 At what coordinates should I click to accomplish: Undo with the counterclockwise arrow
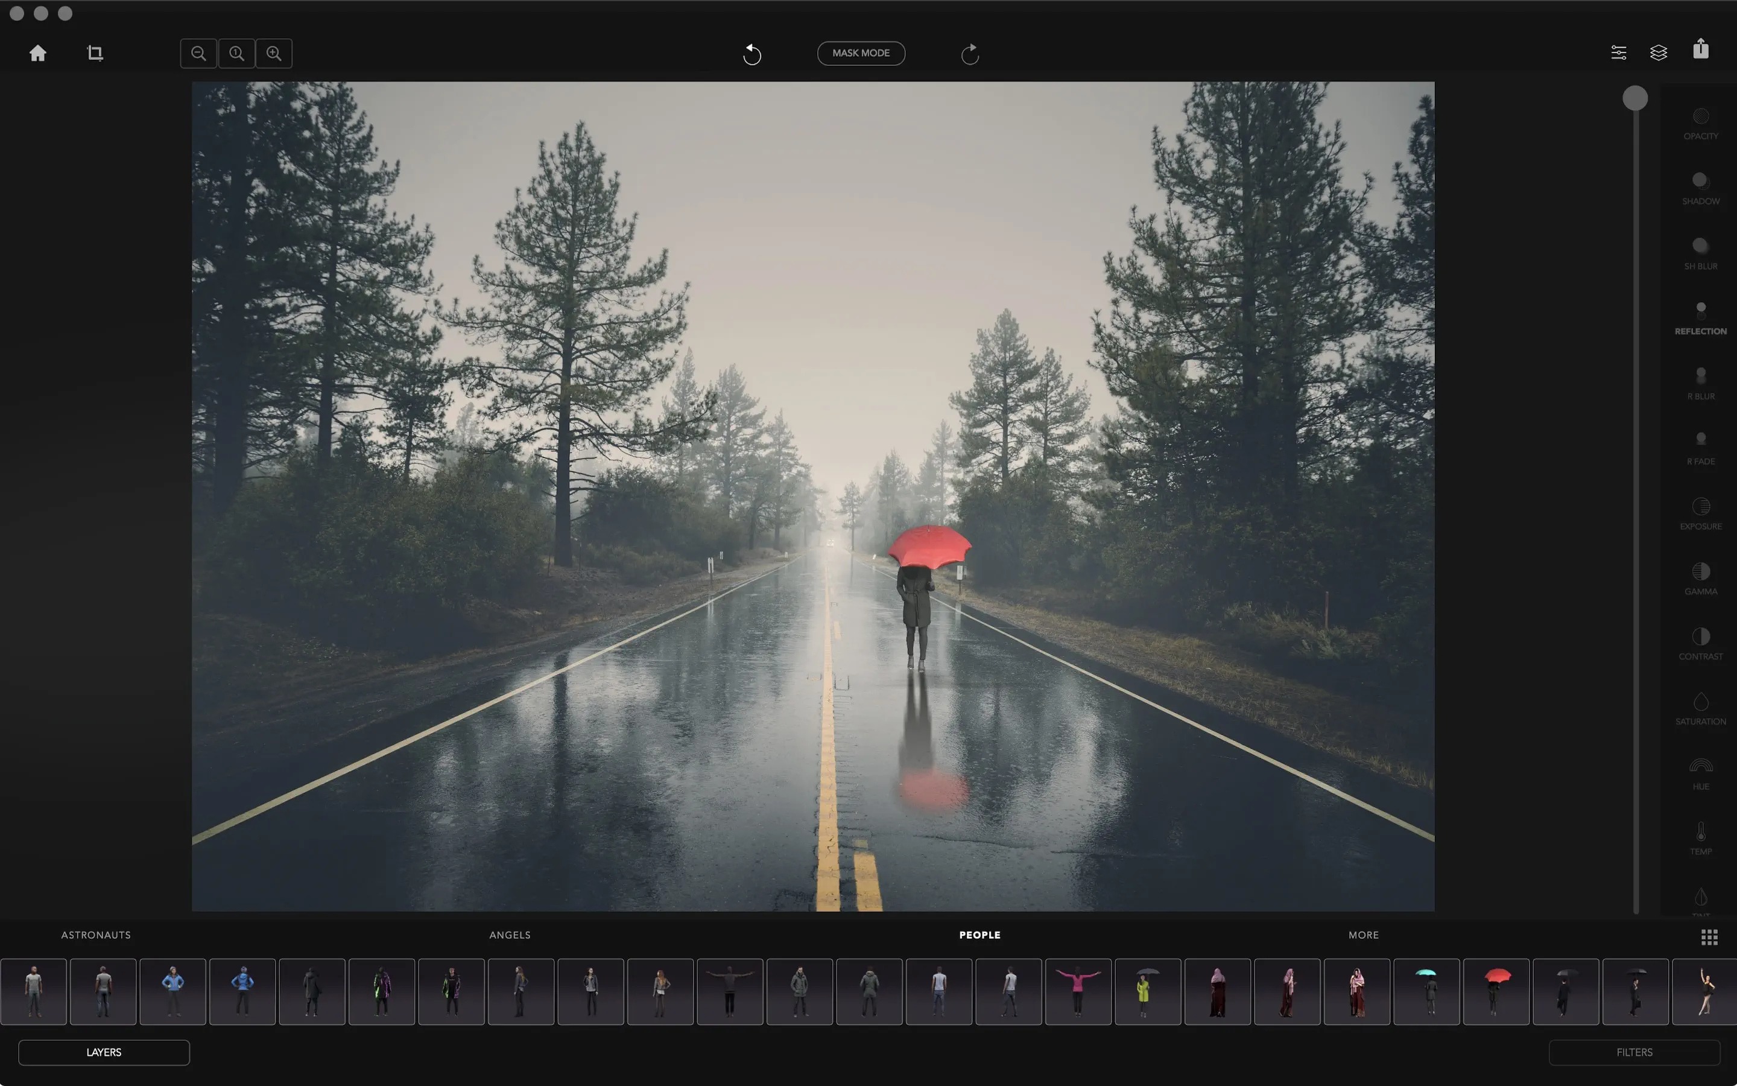[x=751, y=54]
